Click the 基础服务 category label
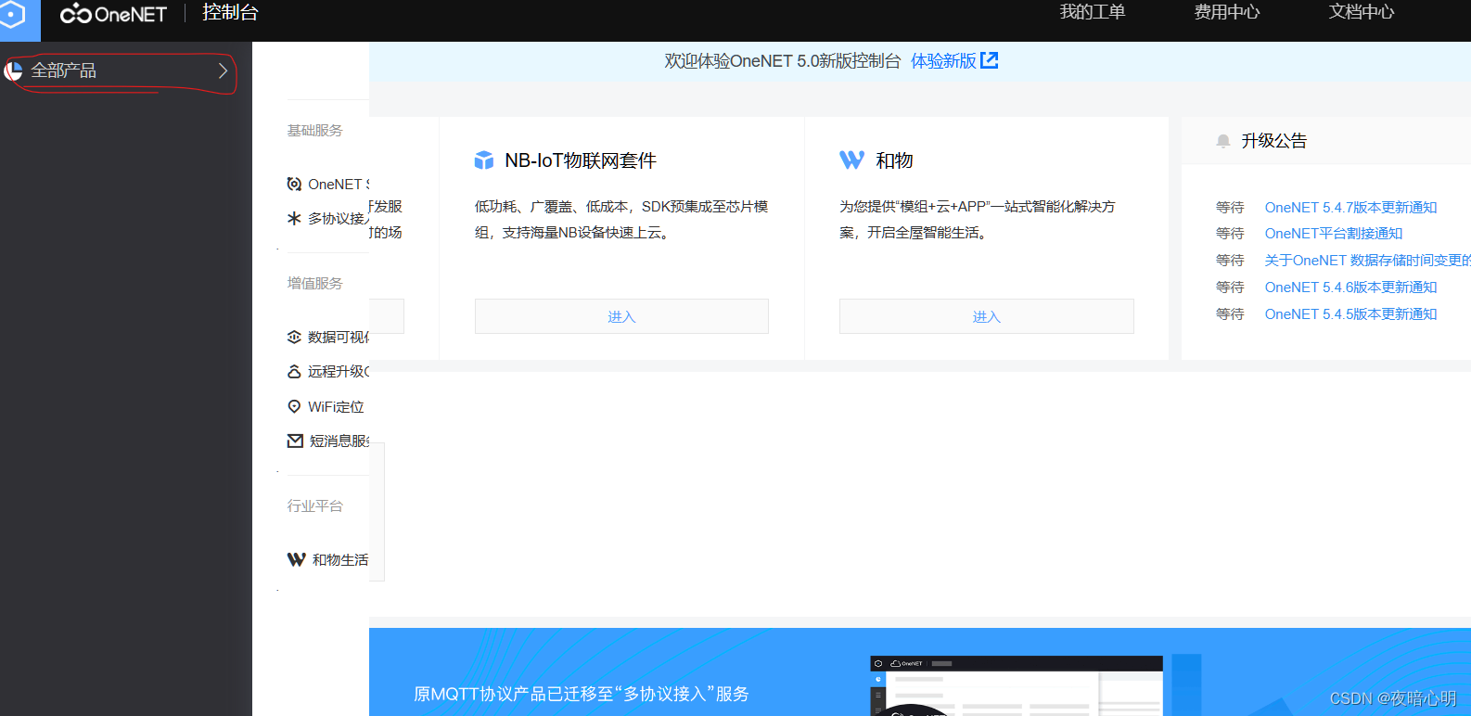Screen dimensions: 1471x716 314,131
